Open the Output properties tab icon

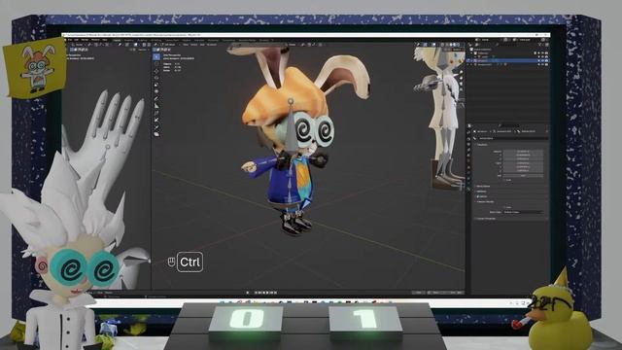pos(468,145)
